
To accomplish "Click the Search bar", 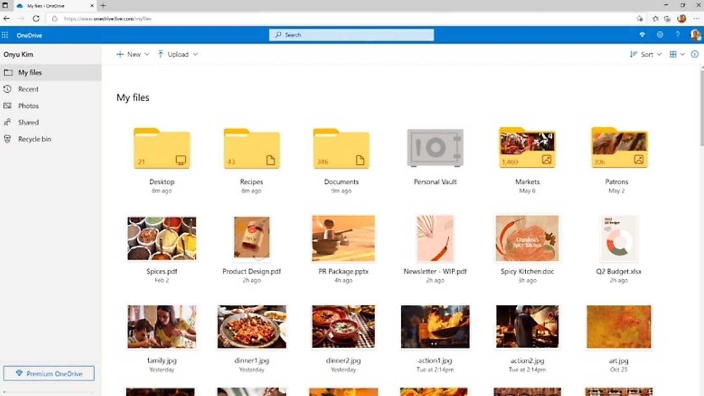I will [351, 35].
